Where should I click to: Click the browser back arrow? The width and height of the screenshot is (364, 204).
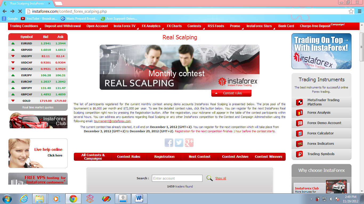pos(5,11)
